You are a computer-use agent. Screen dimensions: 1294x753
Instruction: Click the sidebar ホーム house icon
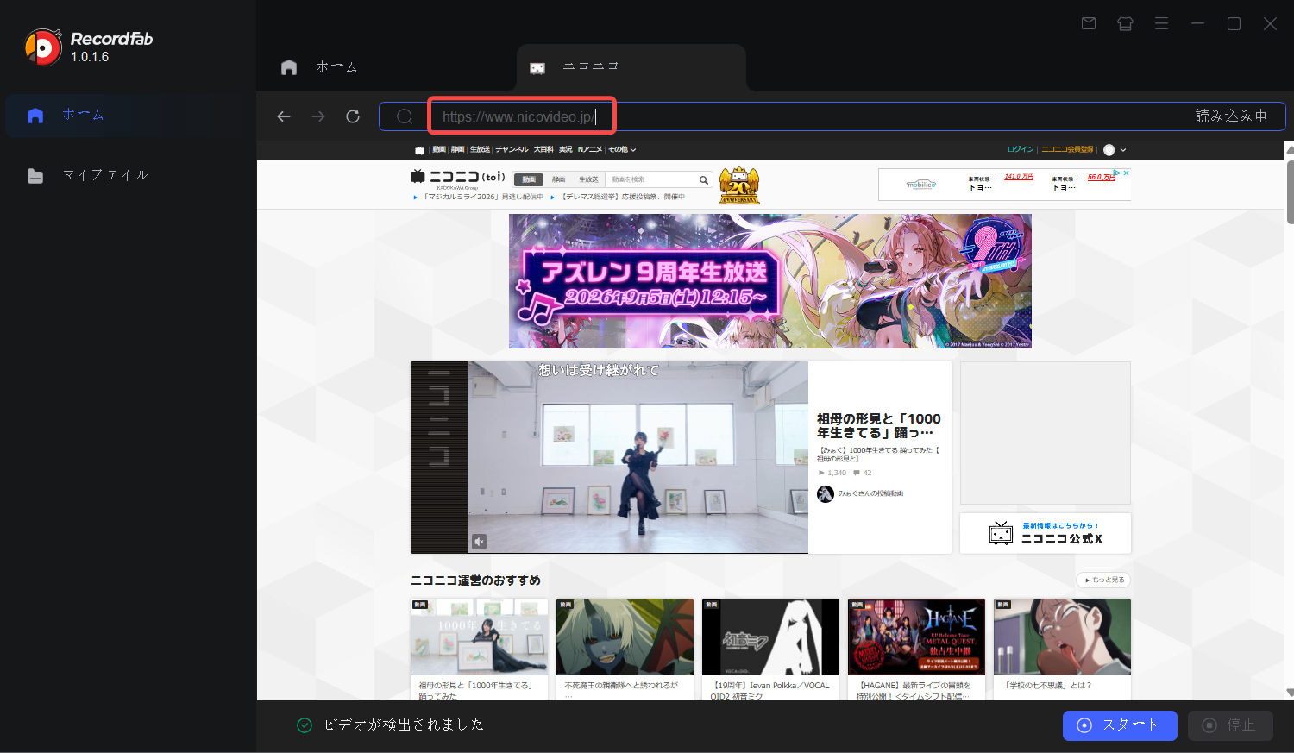pyautogui.click(x=35, y=116)
